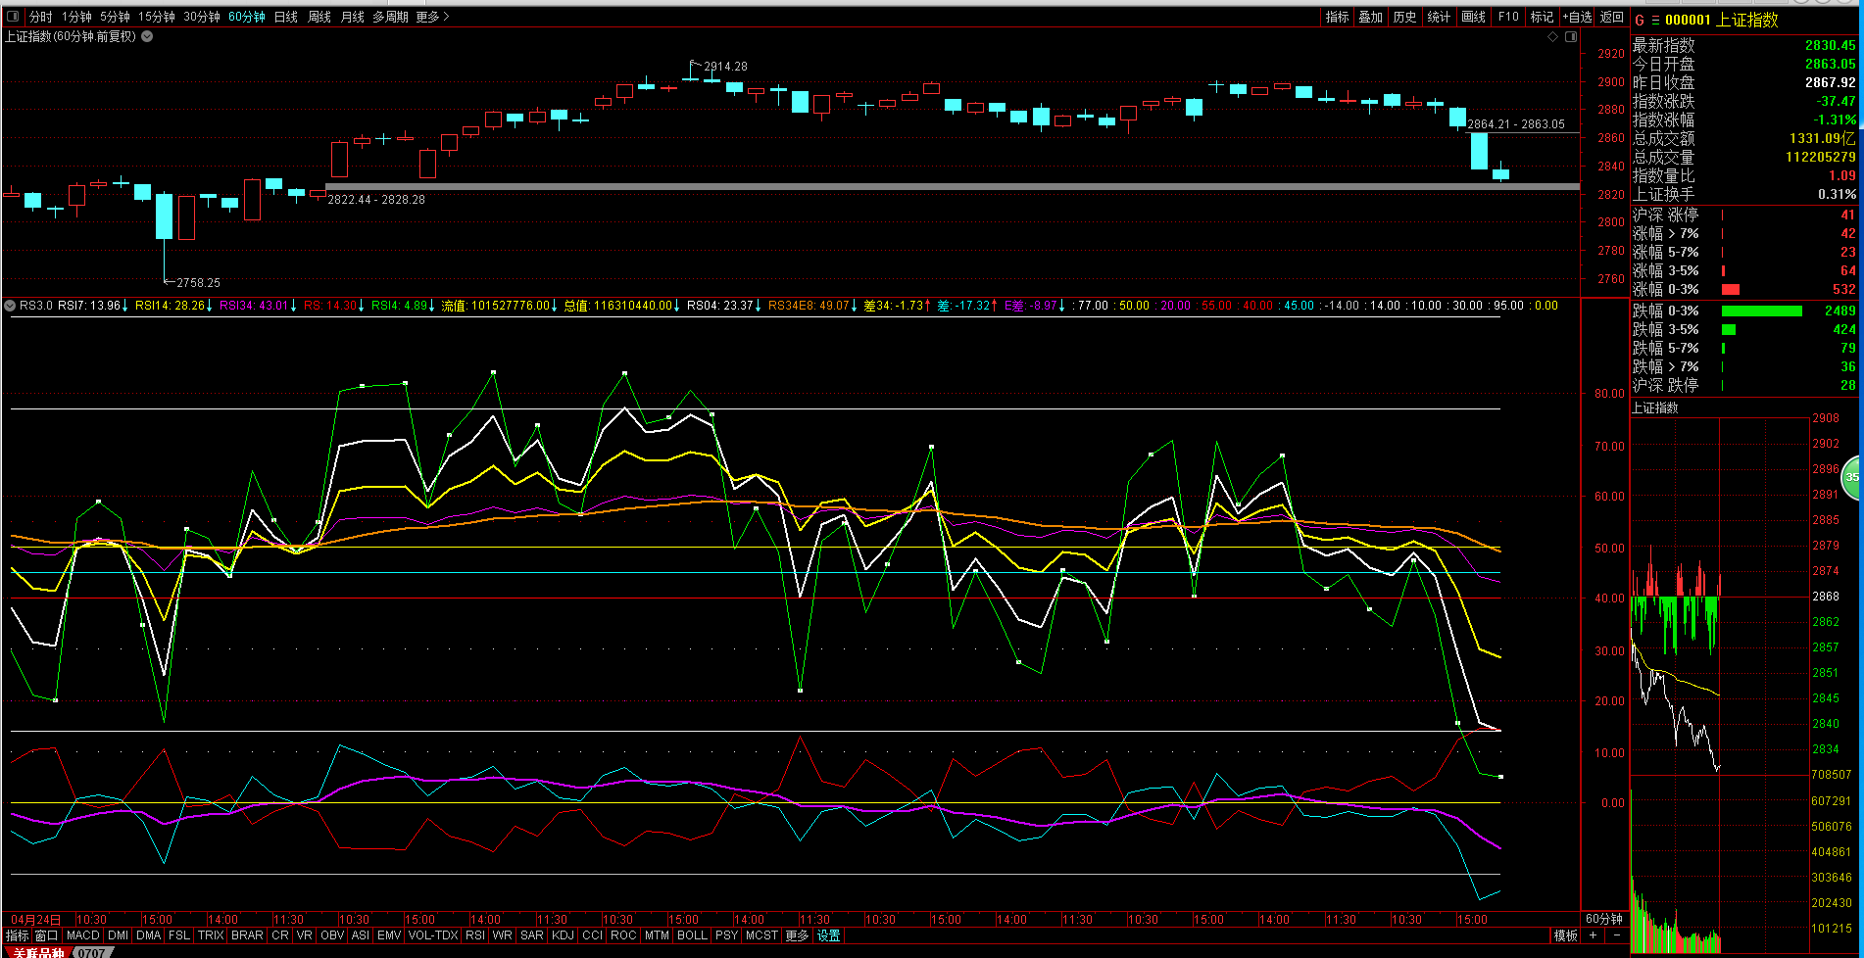Switch indicator to FSL

pos(179,935)
